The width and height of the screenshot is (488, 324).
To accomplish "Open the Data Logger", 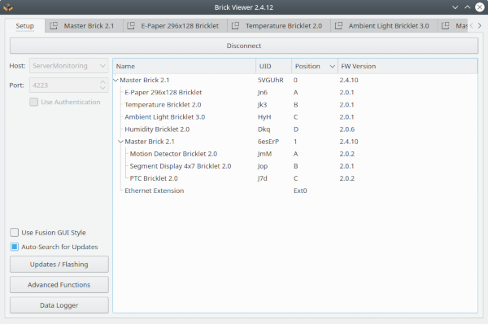I will (59, 305).
